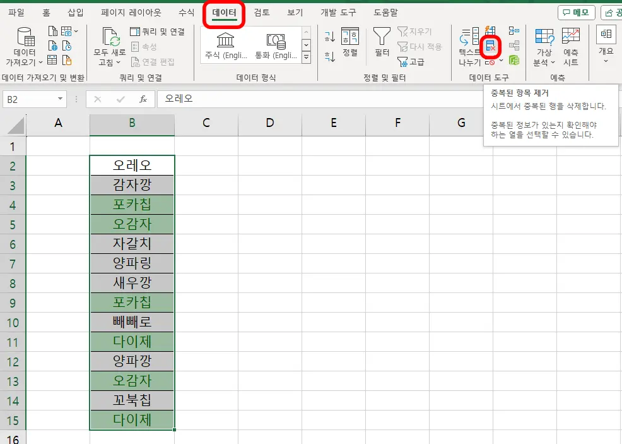The image size is (622, 444).
Task: Expand the 가상 분석 dropdown chevron
Action: (553, 62)
